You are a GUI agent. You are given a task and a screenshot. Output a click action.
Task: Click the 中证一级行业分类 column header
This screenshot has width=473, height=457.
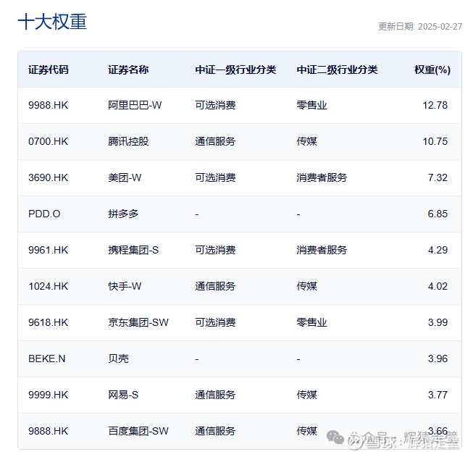pyautogui.click(x=235, y=70)
